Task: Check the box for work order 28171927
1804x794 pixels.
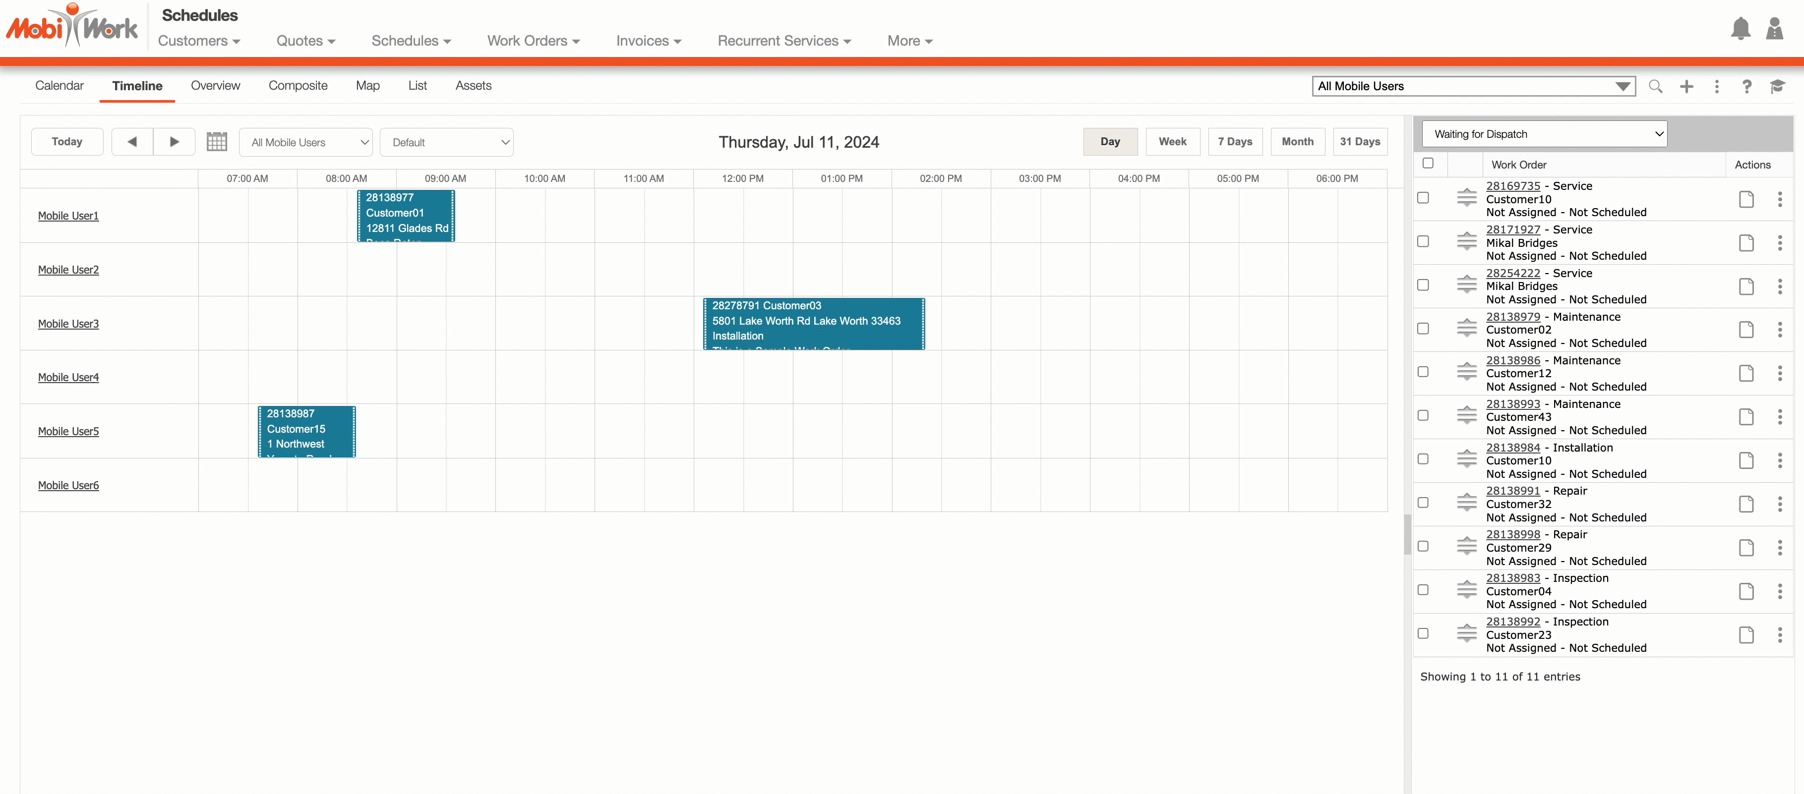Action: [x=1422, y=241]
